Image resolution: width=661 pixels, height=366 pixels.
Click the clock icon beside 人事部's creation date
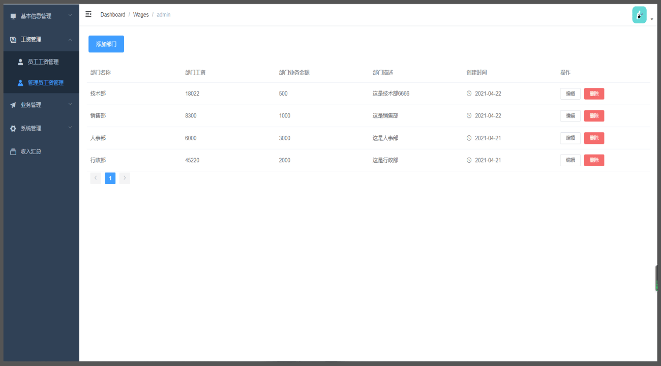coord(468,138)
